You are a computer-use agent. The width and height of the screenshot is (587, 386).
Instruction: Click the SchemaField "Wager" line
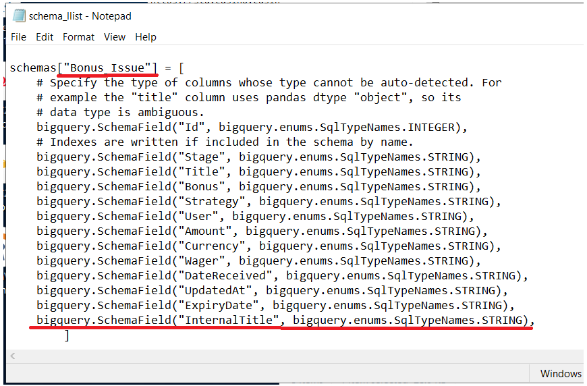[x=258, y=261]
